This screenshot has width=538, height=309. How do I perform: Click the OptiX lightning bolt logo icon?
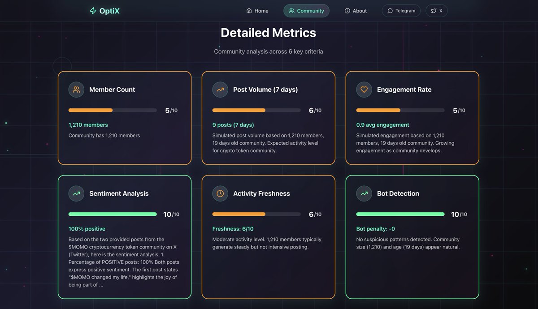93,11
